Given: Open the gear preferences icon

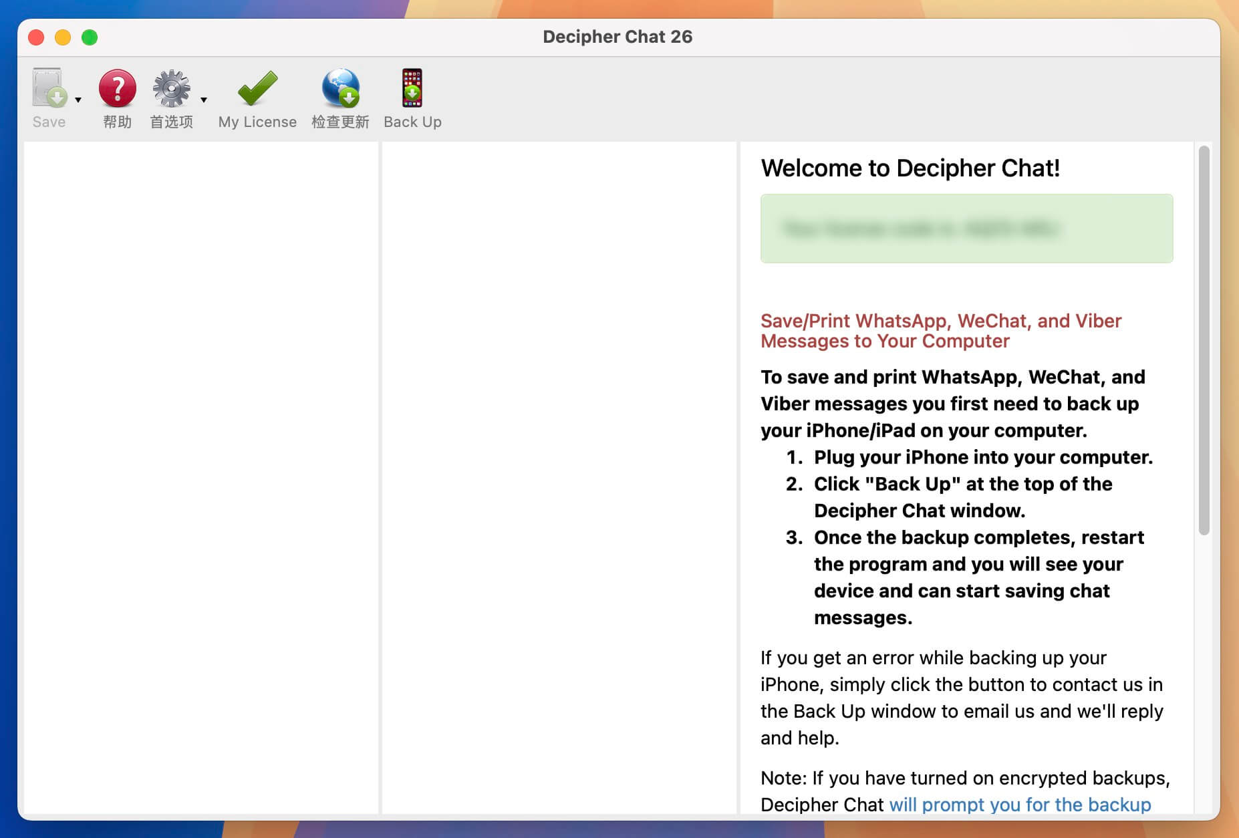Looking at the screenshot, I should point(171,88).
